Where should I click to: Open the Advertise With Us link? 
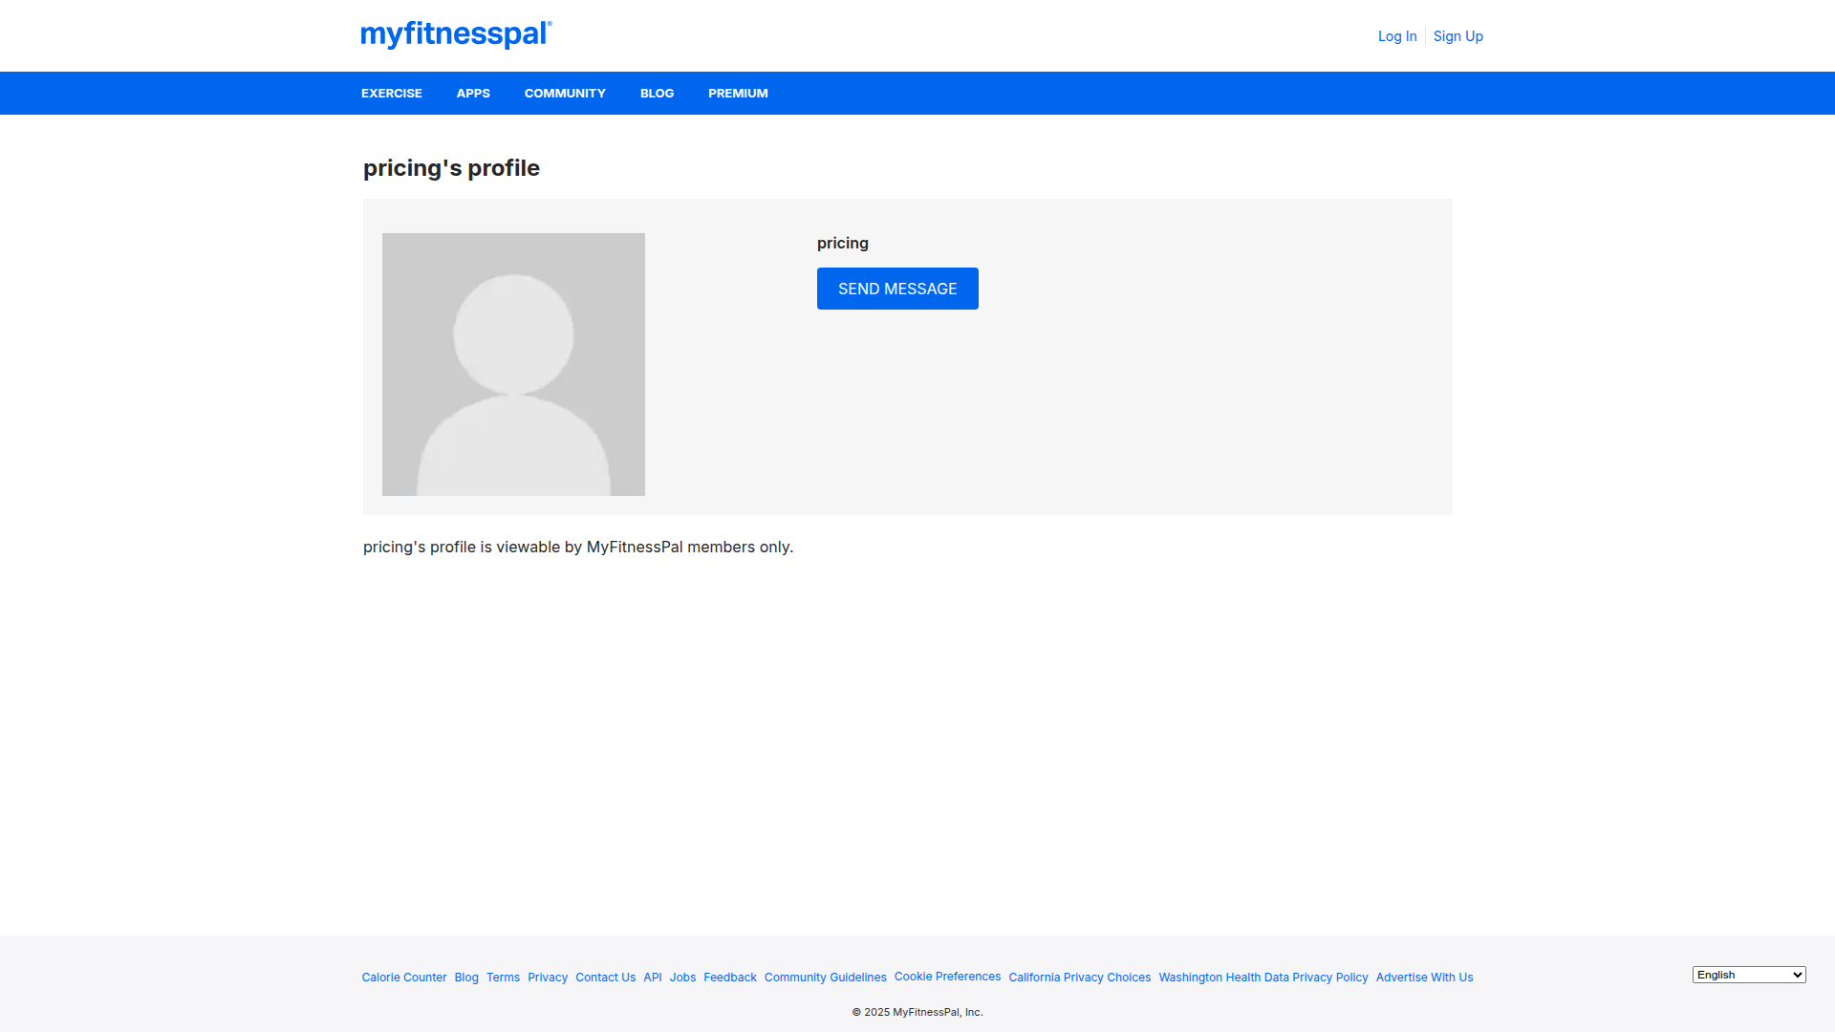tap(1425, 978)
